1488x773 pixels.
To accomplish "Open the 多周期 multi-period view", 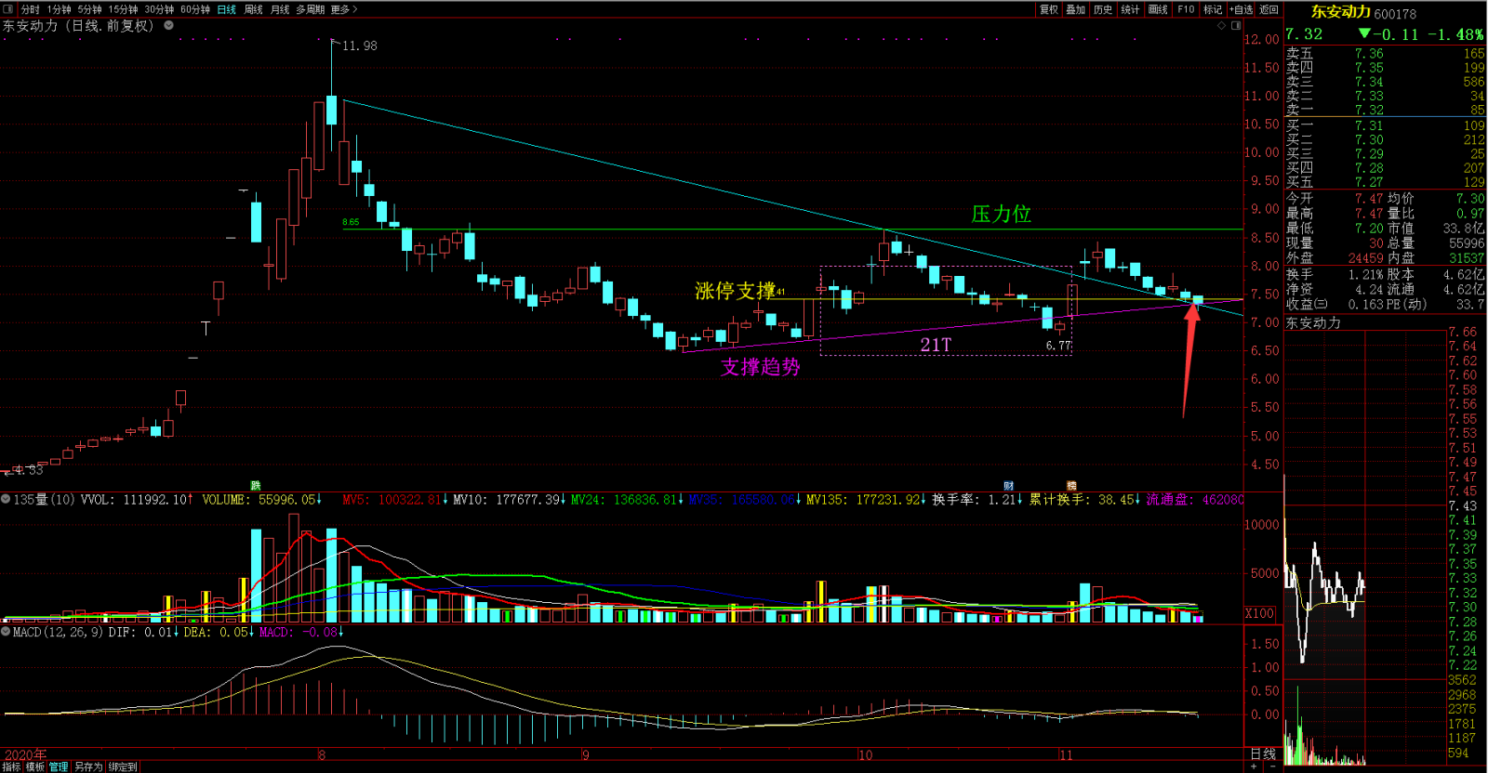I will coord(311,9).
